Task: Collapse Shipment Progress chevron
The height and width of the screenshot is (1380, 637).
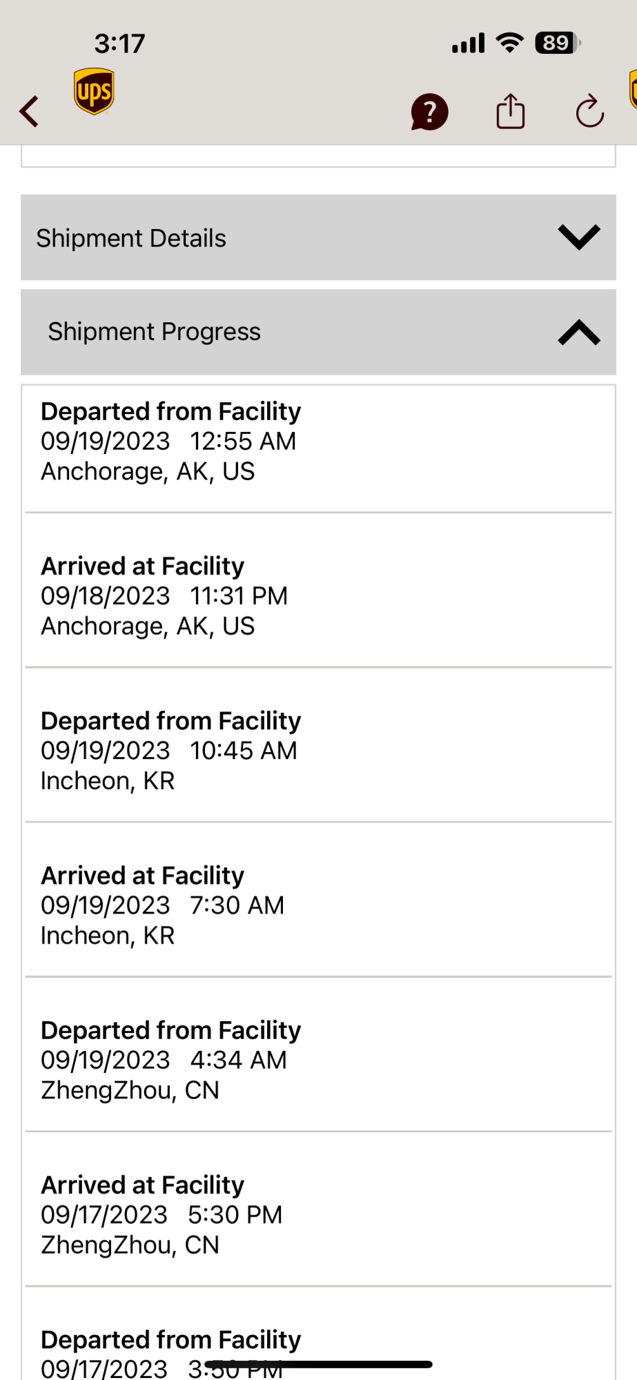Action: click(579, 333)
